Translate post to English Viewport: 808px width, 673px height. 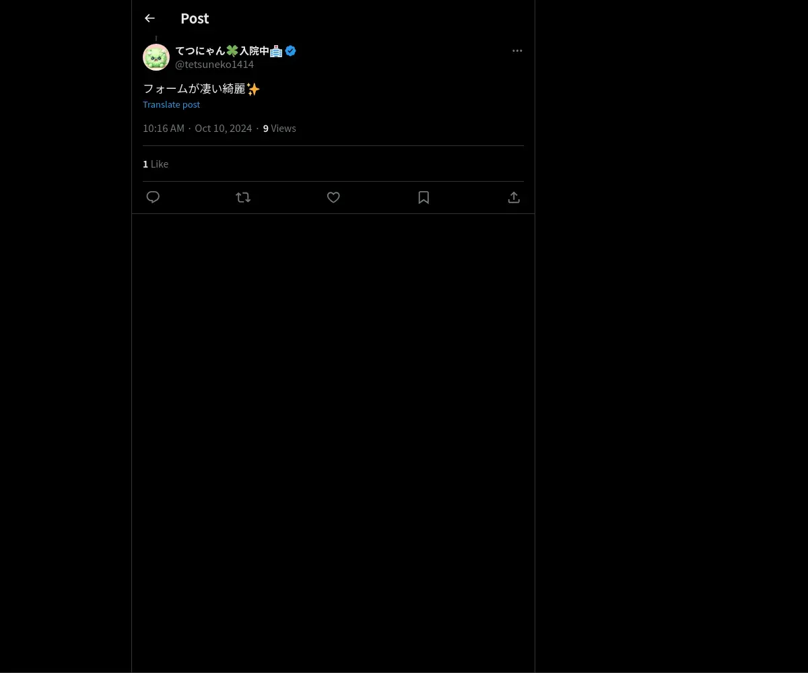pyautogui.click(x=171, y=104)
